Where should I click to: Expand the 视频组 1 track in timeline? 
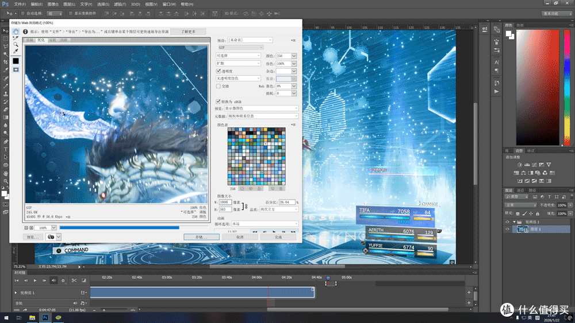[16, 293]
